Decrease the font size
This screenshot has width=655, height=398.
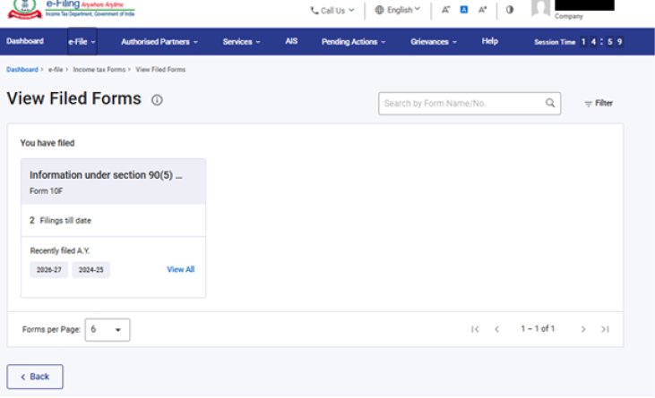click(446, 10)
